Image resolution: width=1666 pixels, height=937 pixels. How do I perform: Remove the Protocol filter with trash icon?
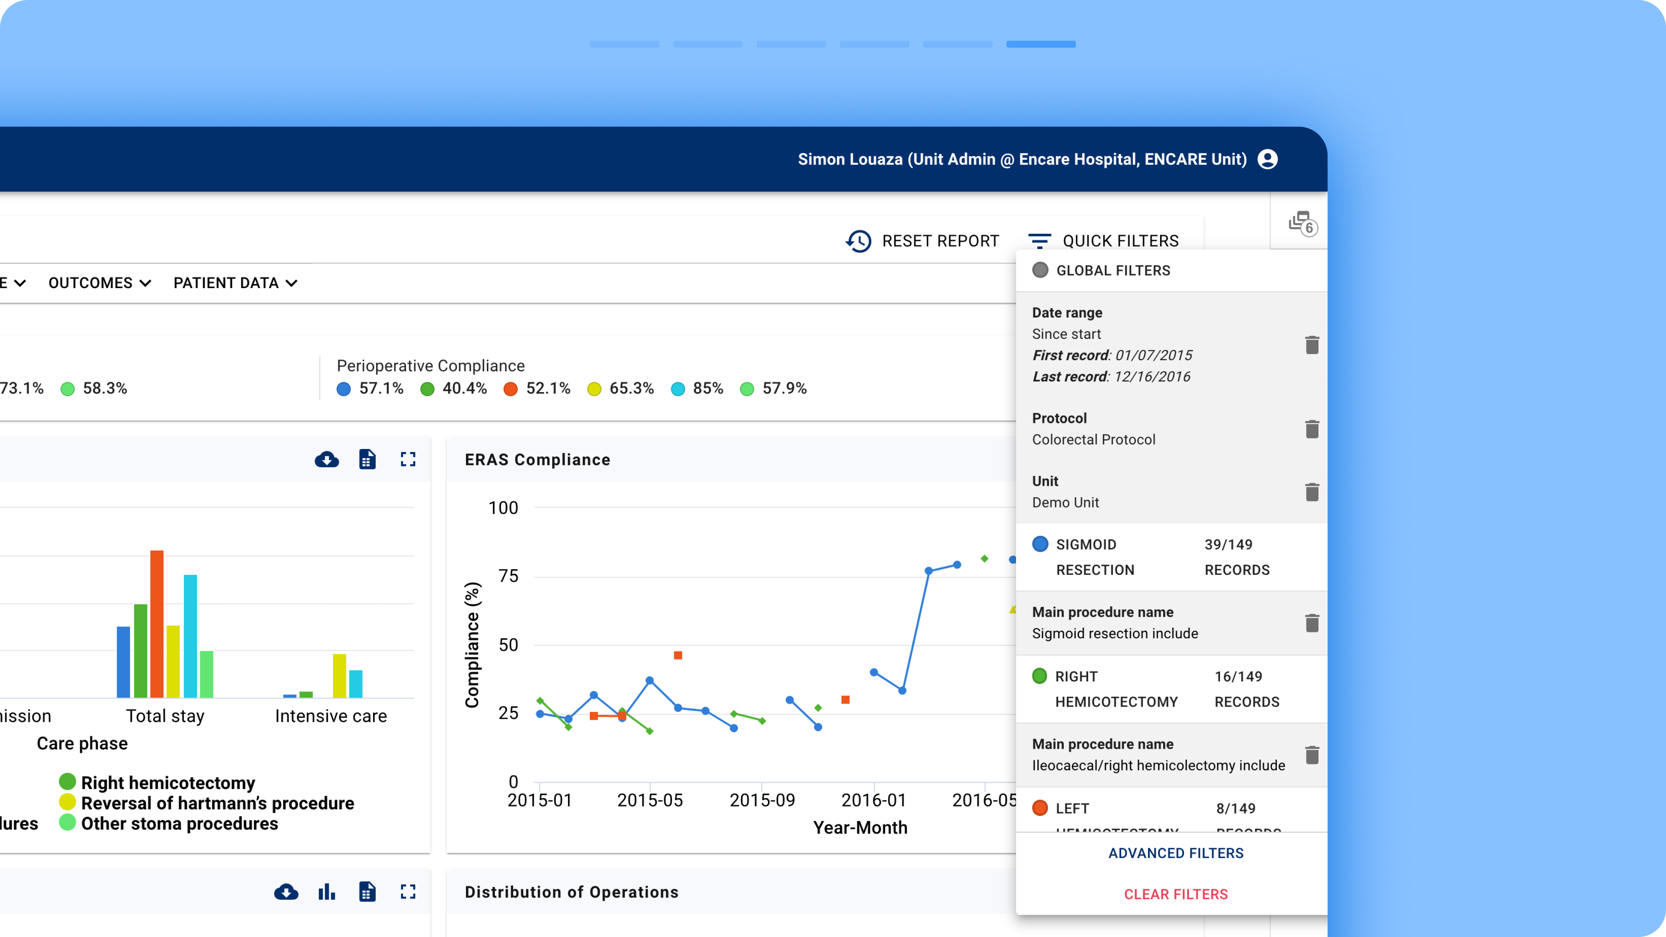click(1312, 429)
